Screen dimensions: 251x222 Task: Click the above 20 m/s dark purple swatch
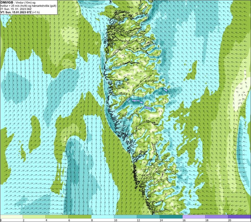pos(239,216)
